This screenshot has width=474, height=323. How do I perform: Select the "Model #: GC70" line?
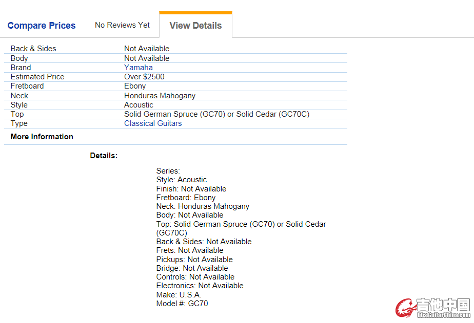tap(182, 304)
